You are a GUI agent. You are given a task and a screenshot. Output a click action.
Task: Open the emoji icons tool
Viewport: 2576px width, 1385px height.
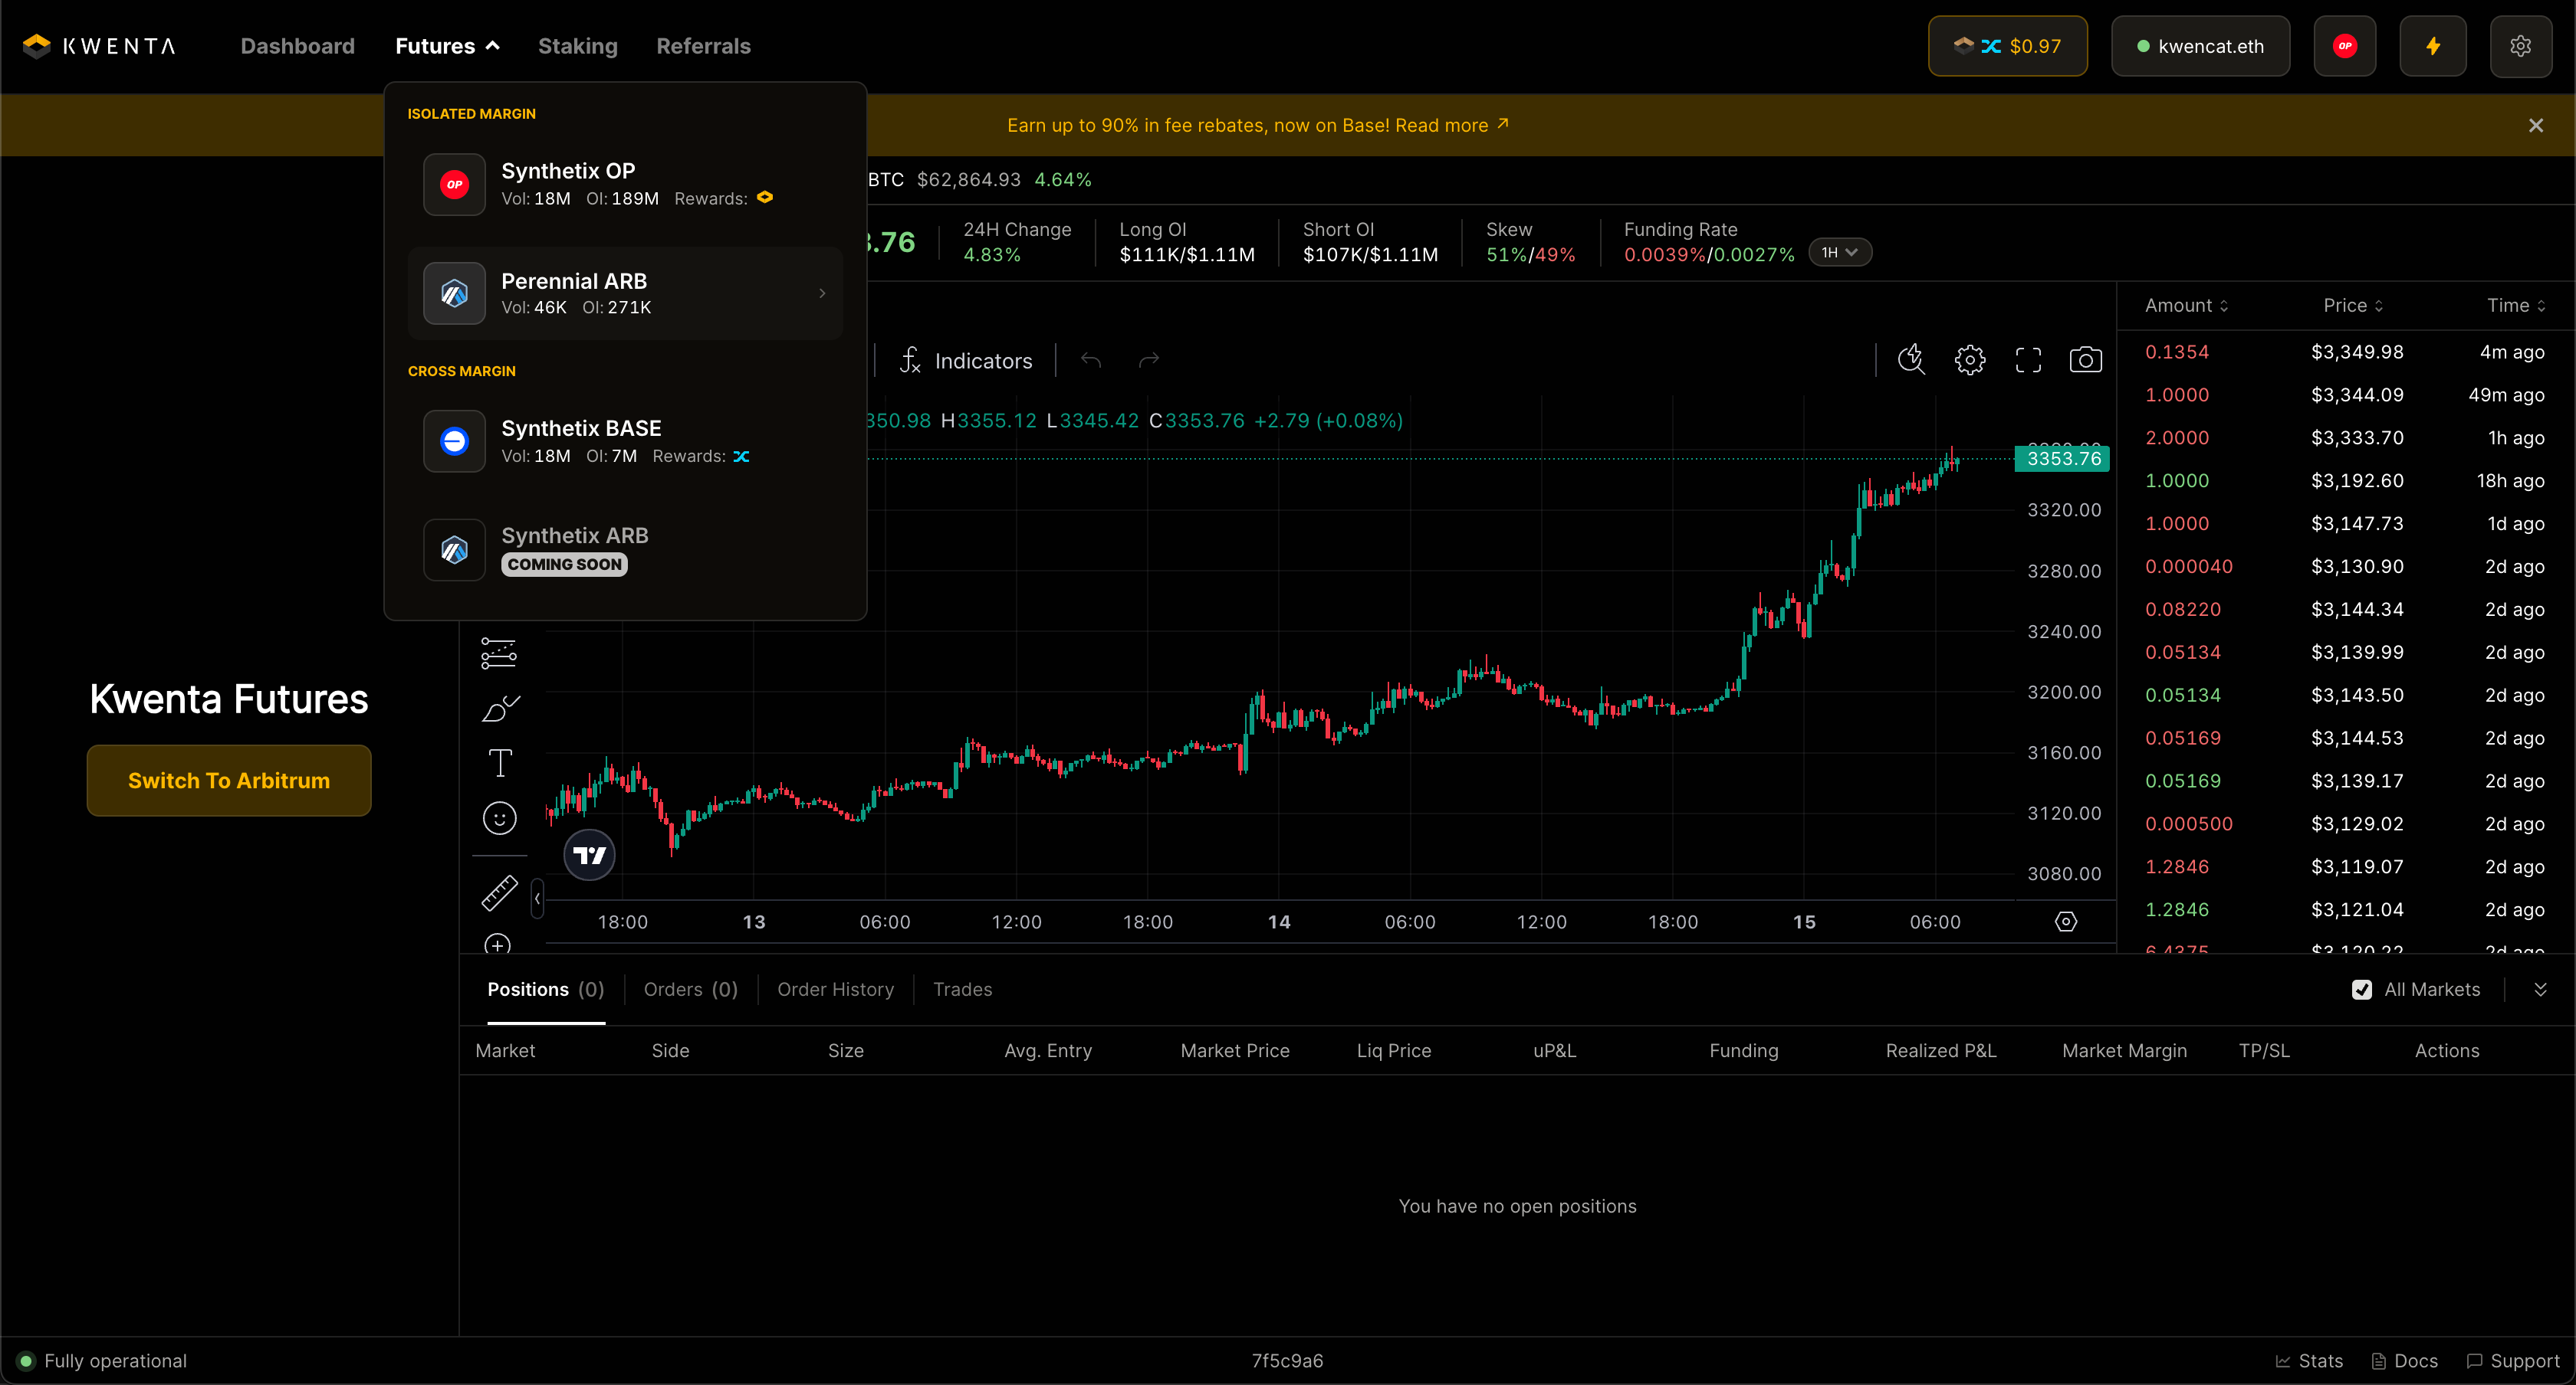coord(499,818)
